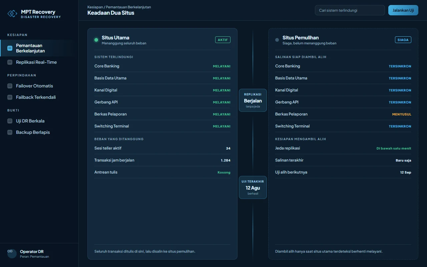Image resolution: width=427 pixels, height=267 pixels.
Task: Select the Uji Terakhir 12 Agu card
Action: [x=253, y=187]
